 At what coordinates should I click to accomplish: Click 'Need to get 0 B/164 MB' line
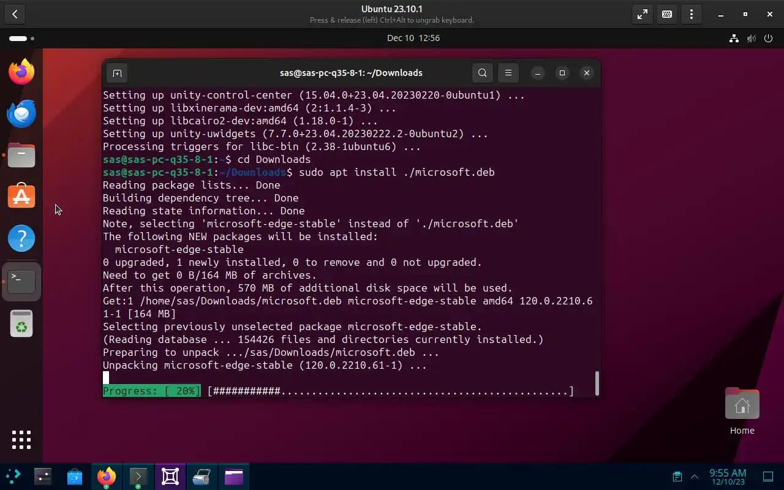210,275
